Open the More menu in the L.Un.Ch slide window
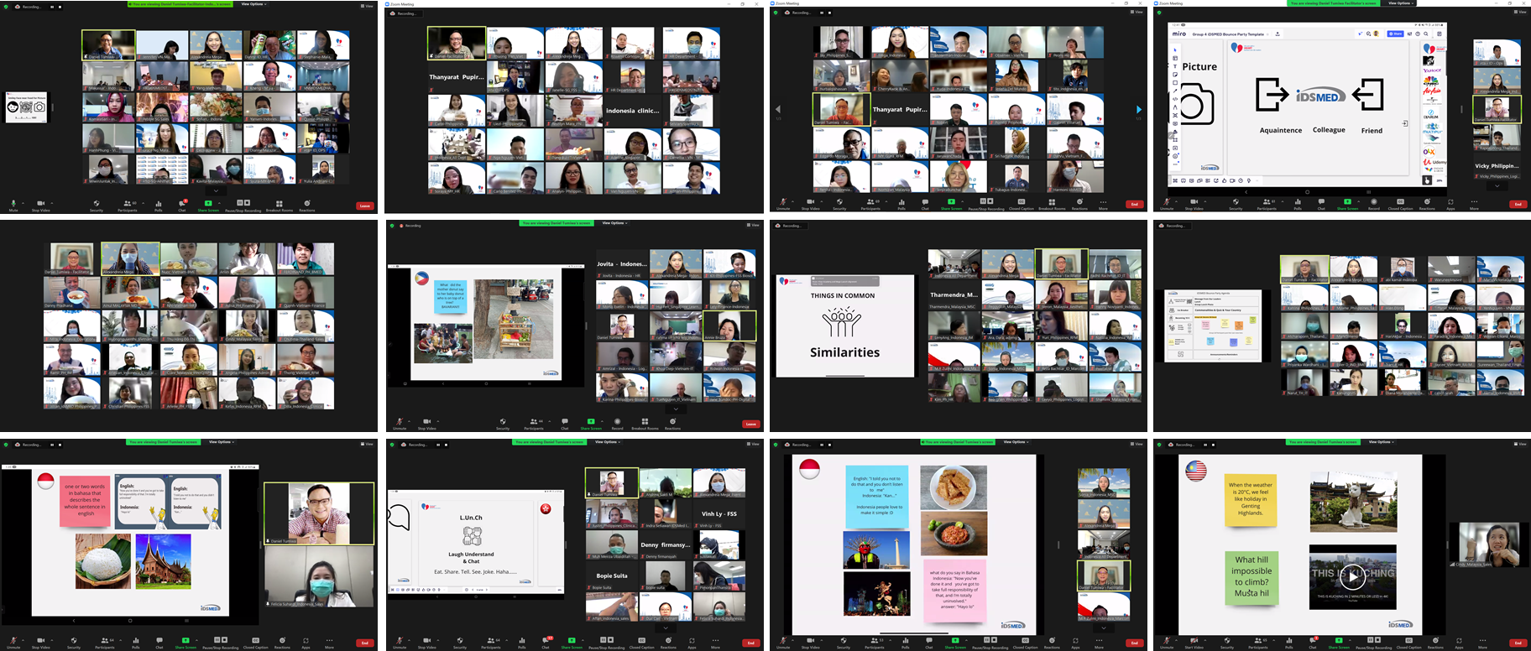 pos(715,643)
